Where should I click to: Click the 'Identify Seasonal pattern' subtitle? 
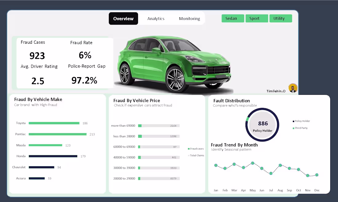coord(231,149)
